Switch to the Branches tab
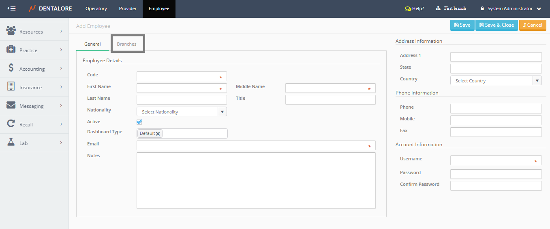 [x=127, y=44]
